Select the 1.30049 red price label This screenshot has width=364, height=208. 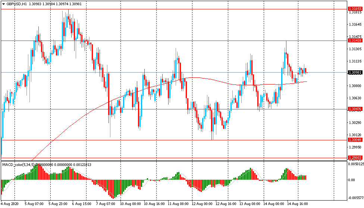[x=355, y=140]
